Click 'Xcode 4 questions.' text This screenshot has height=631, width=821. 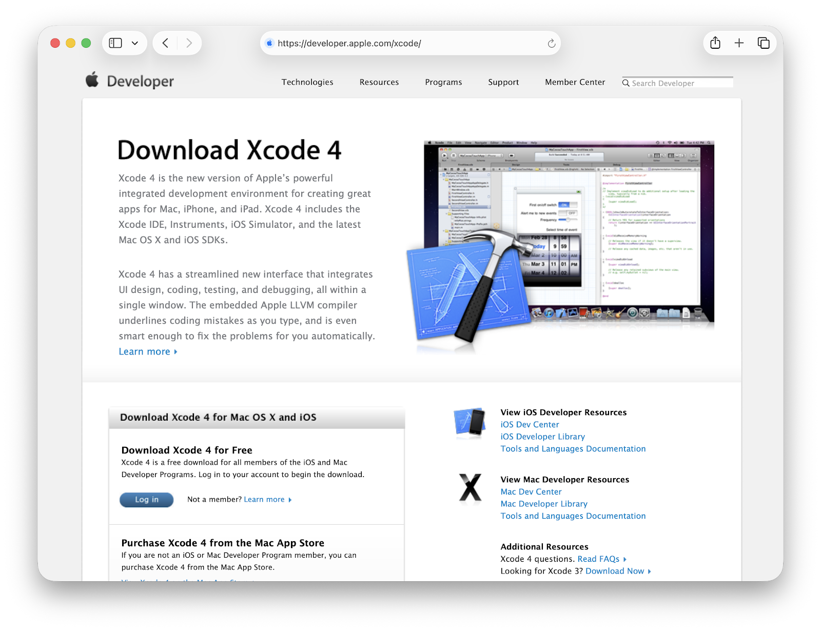click(538, 559)
